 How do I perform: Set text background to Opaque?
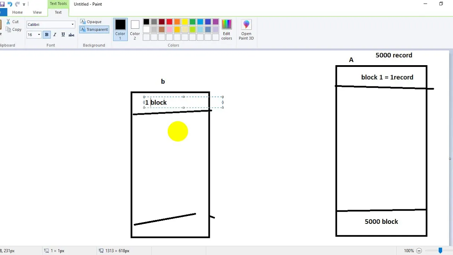[x=91, y=22]
